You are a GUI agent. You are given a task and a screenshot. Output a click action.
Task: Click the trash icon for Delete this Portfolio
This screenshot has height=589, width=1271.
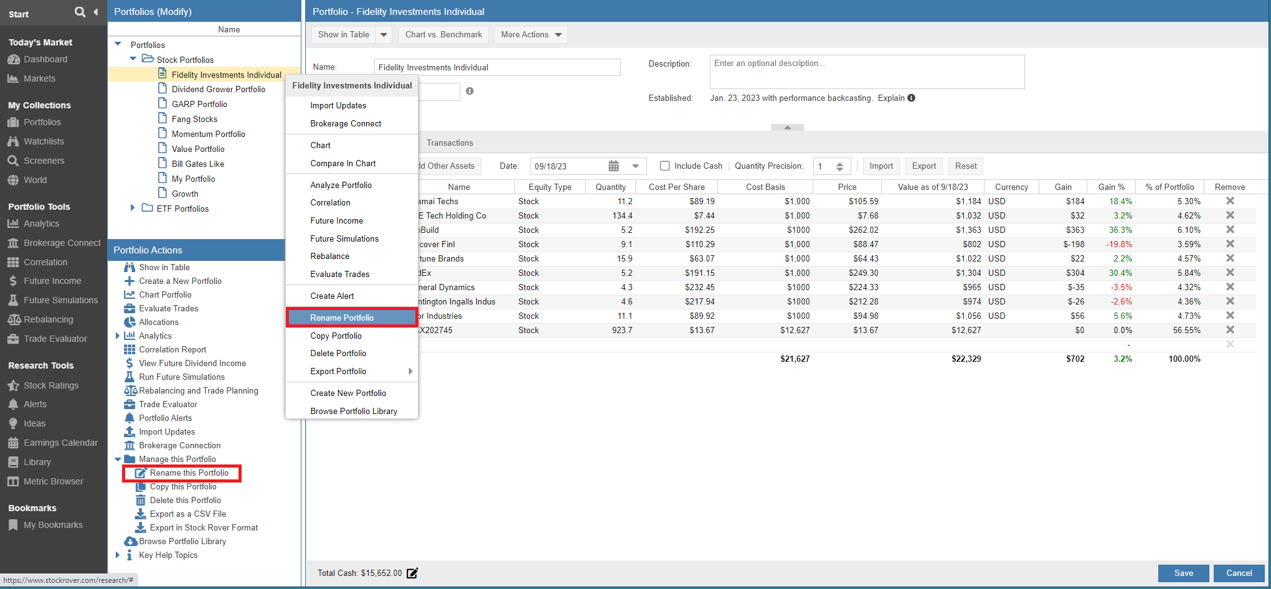(141, 500)
